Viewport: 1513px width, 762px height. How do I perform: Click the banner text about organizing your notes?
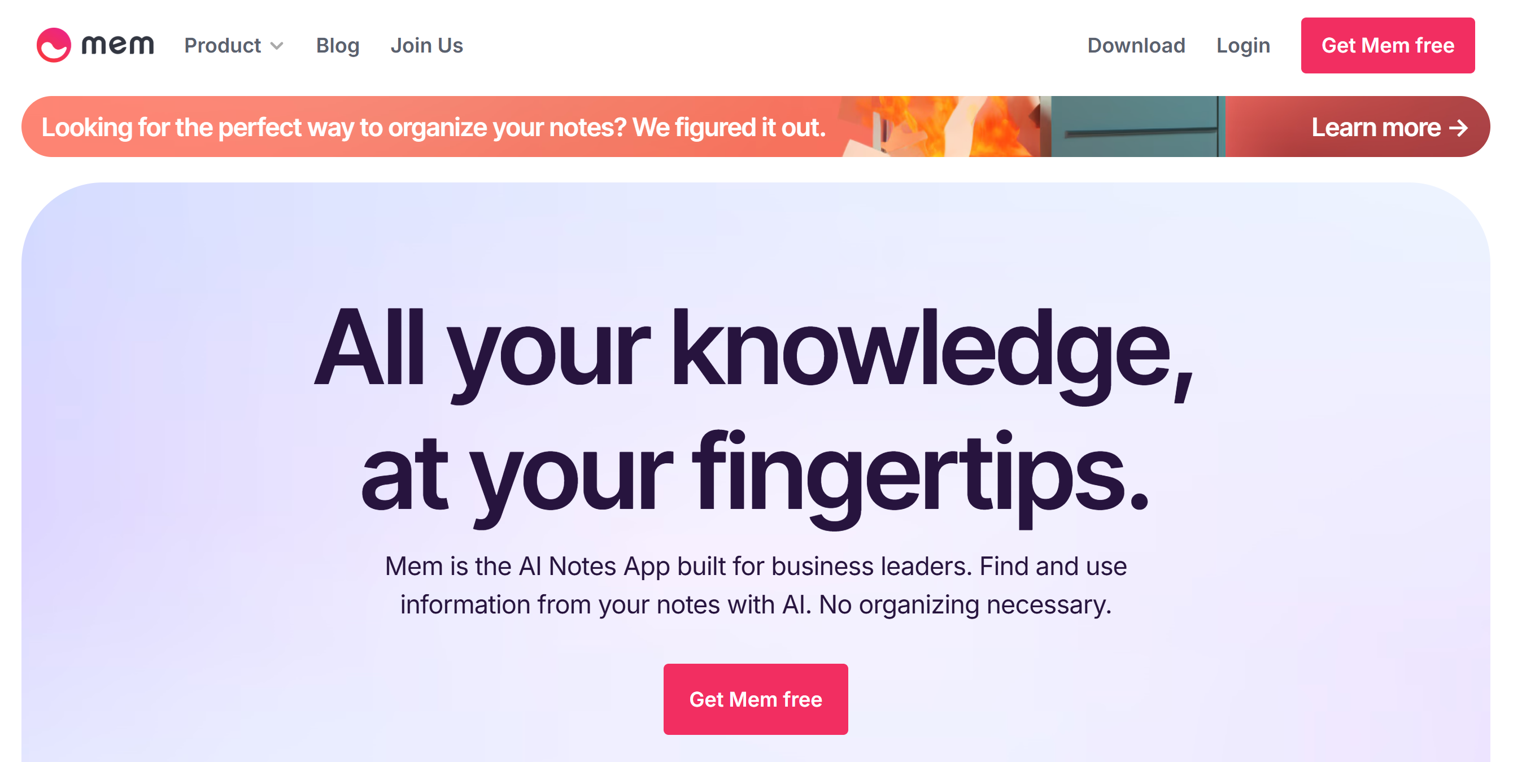tap(435, 127)
